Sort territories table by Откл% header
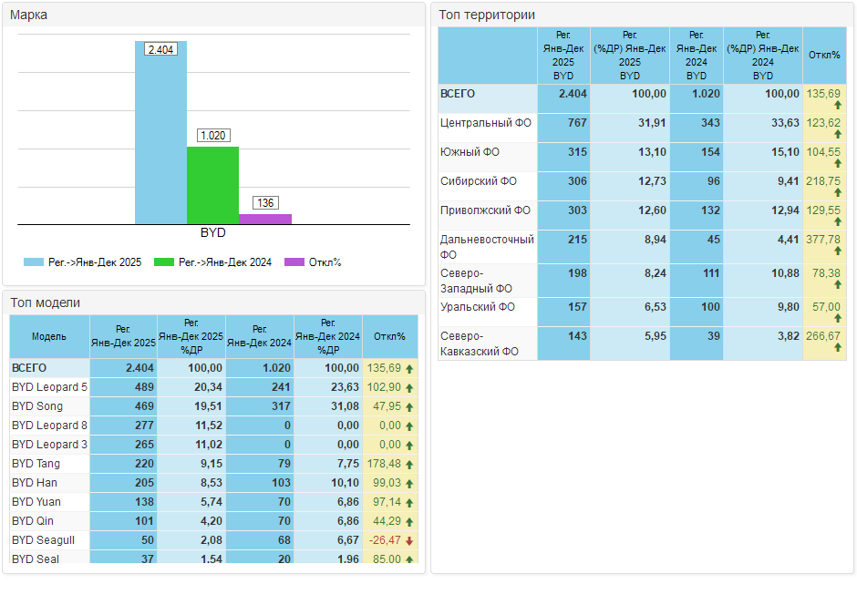 click(x=824, y=55)
